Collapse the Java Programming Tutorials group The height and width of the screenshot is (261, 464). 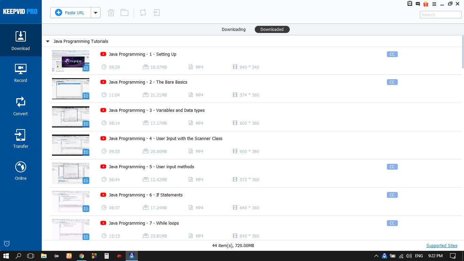point(48,41)
